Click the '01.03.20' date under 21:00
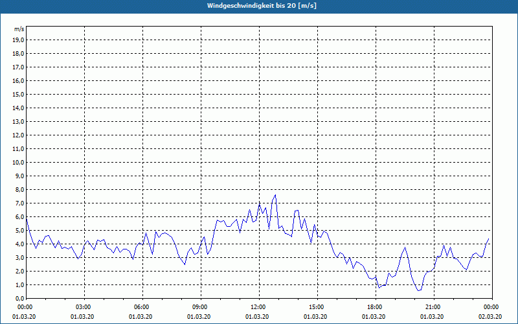Viewport: 518px width, 324px height. tap(432, 317)
